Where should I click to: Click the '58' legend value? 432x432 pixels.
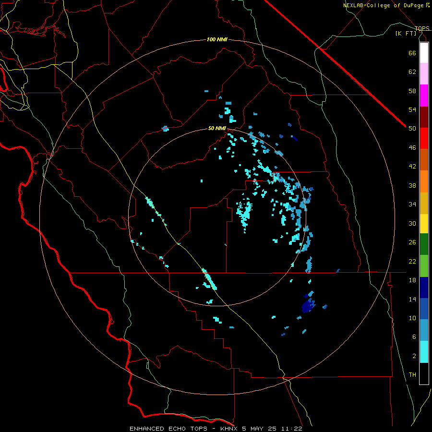point(412,91)
